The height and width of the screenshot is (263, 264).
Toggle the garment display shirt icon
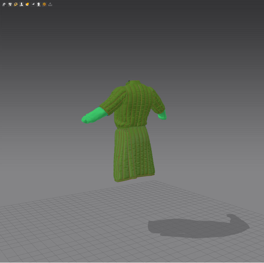[10, 4]
